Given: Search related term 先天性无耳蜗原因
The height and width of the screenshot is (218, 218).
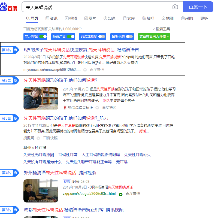Looking at the screenshot, I should click(x=39, y=155).
